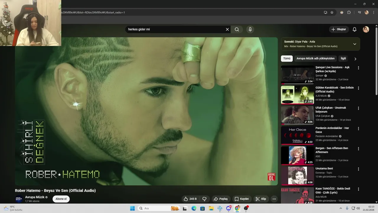Open the AJS Müzik channel name
The width and height of the screenshot is (378, 213).
pyautogui.click(x=321, y=96)
